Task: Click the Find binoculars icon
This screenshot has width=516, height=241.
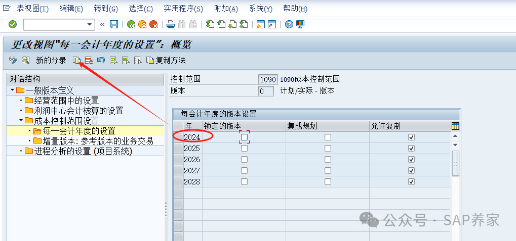Action: tap(182, 24)
